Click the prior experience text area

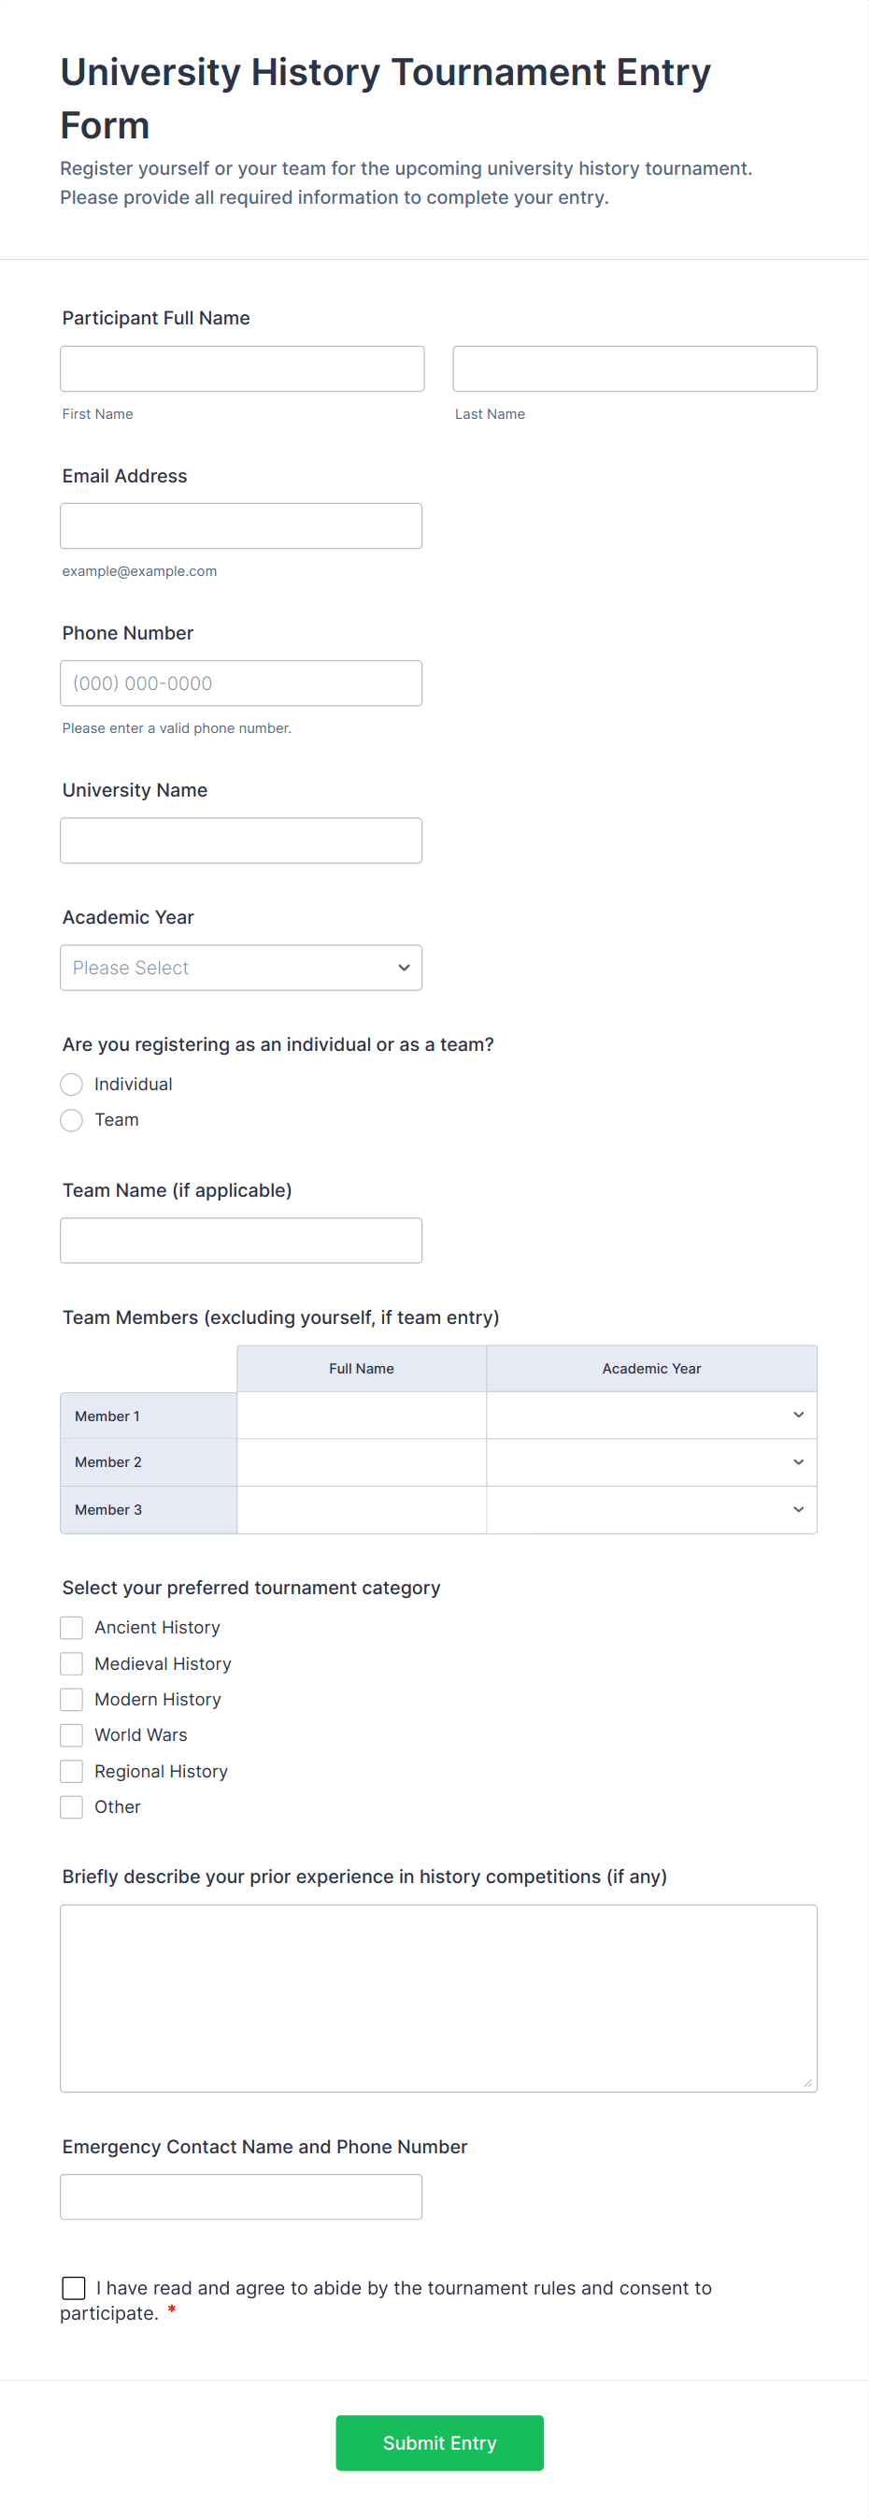pos(438,1997)
